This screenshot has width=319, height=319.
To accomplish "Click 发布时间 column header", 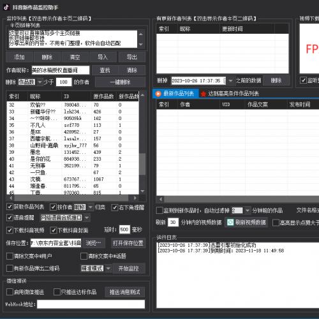I will [x=303, y=105].
